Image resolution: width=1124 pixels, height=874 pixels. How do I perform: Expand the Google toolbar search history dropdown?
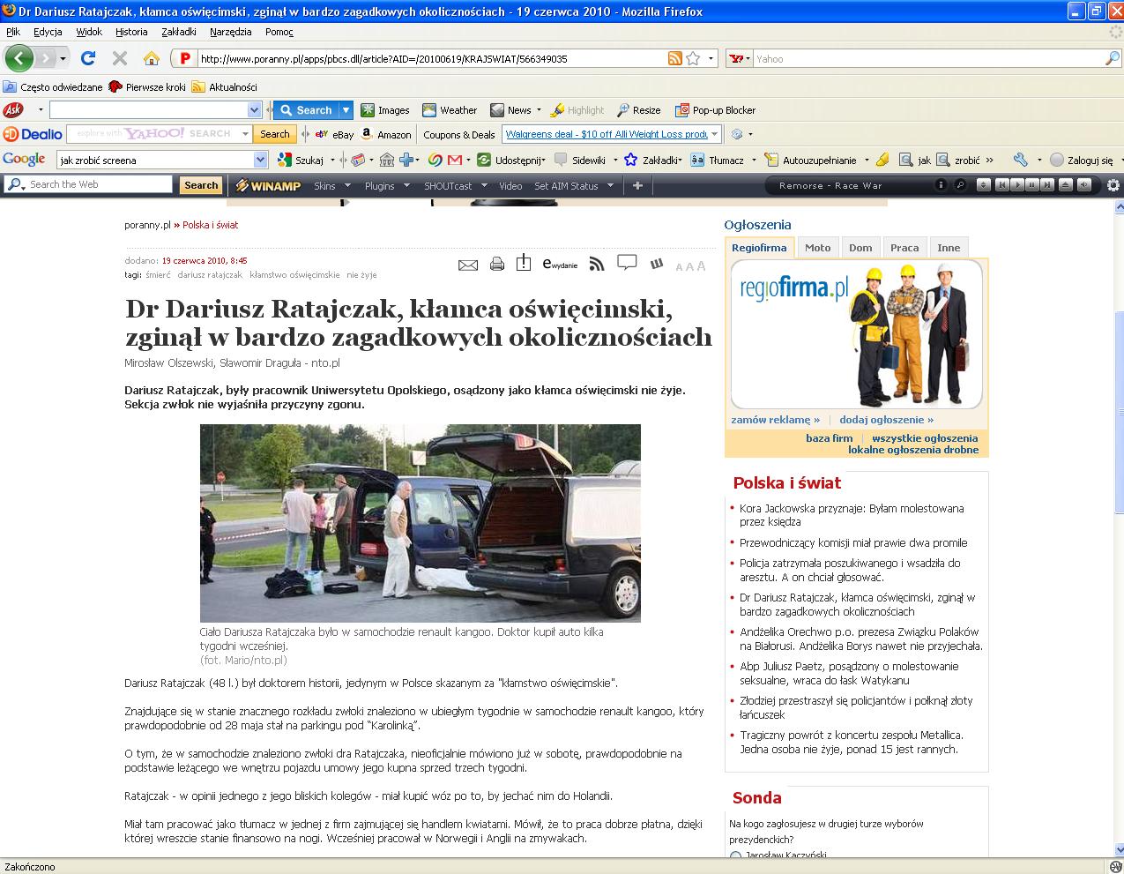[260, 161]
